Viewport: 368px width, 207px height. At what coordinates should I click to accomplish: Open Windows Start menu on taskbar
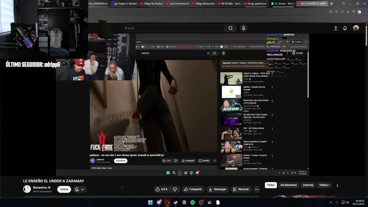click(150, 202)
